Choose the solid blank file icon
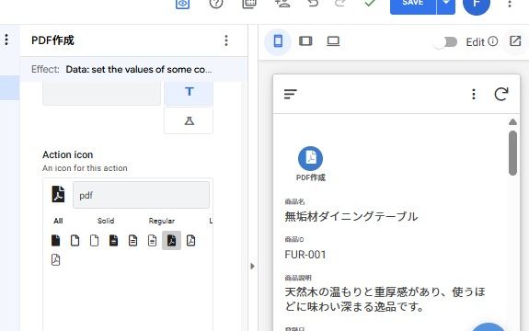This screenshot has height=331, width=529. coord(56,240)
